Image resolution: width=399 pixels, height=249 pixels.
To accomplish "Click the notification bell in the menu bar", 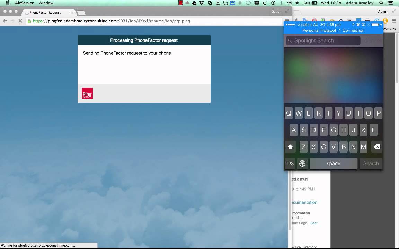I will 240,3.
